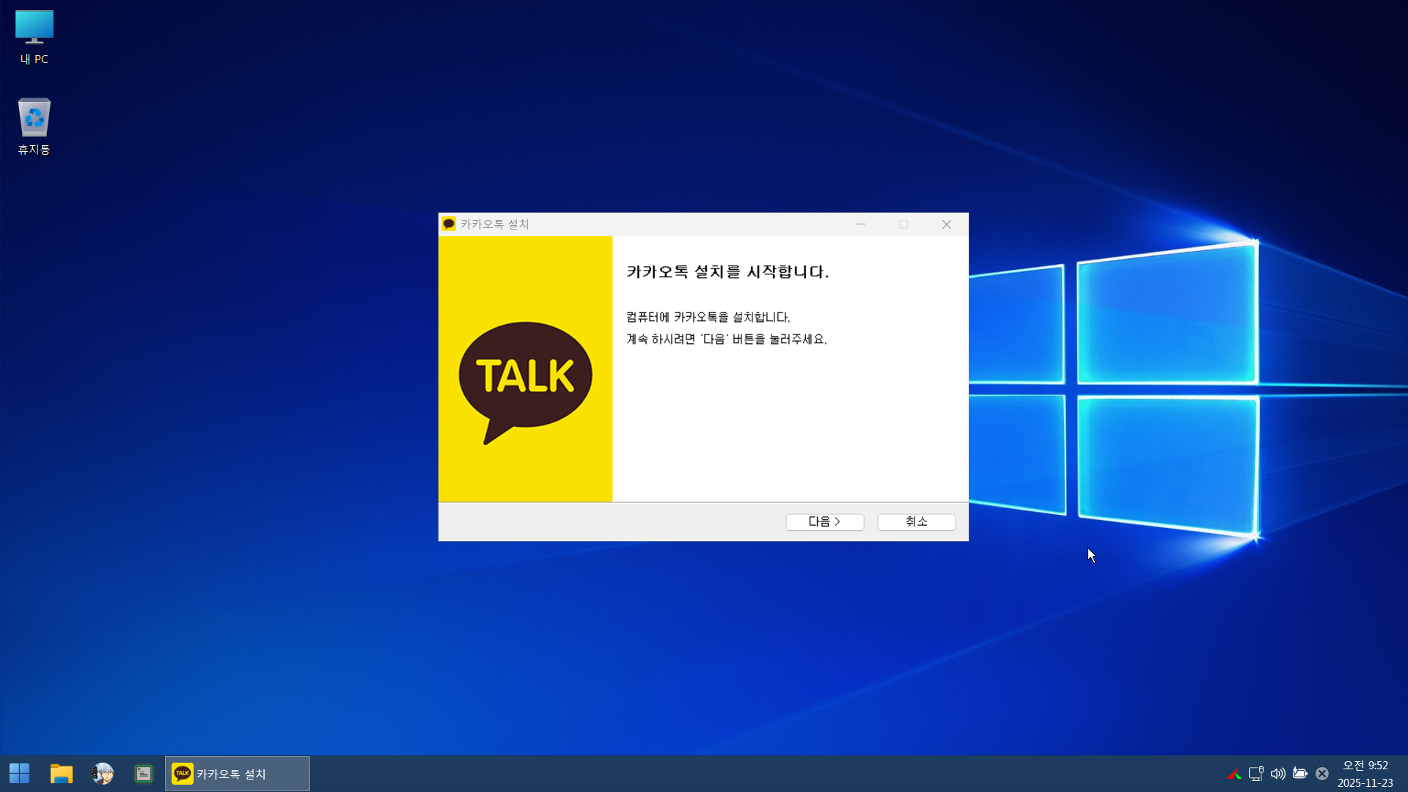Screen dimensions: 1408x792
Task: Select the 카카오톡 설치 taskbar button
Action: [237, 774]
